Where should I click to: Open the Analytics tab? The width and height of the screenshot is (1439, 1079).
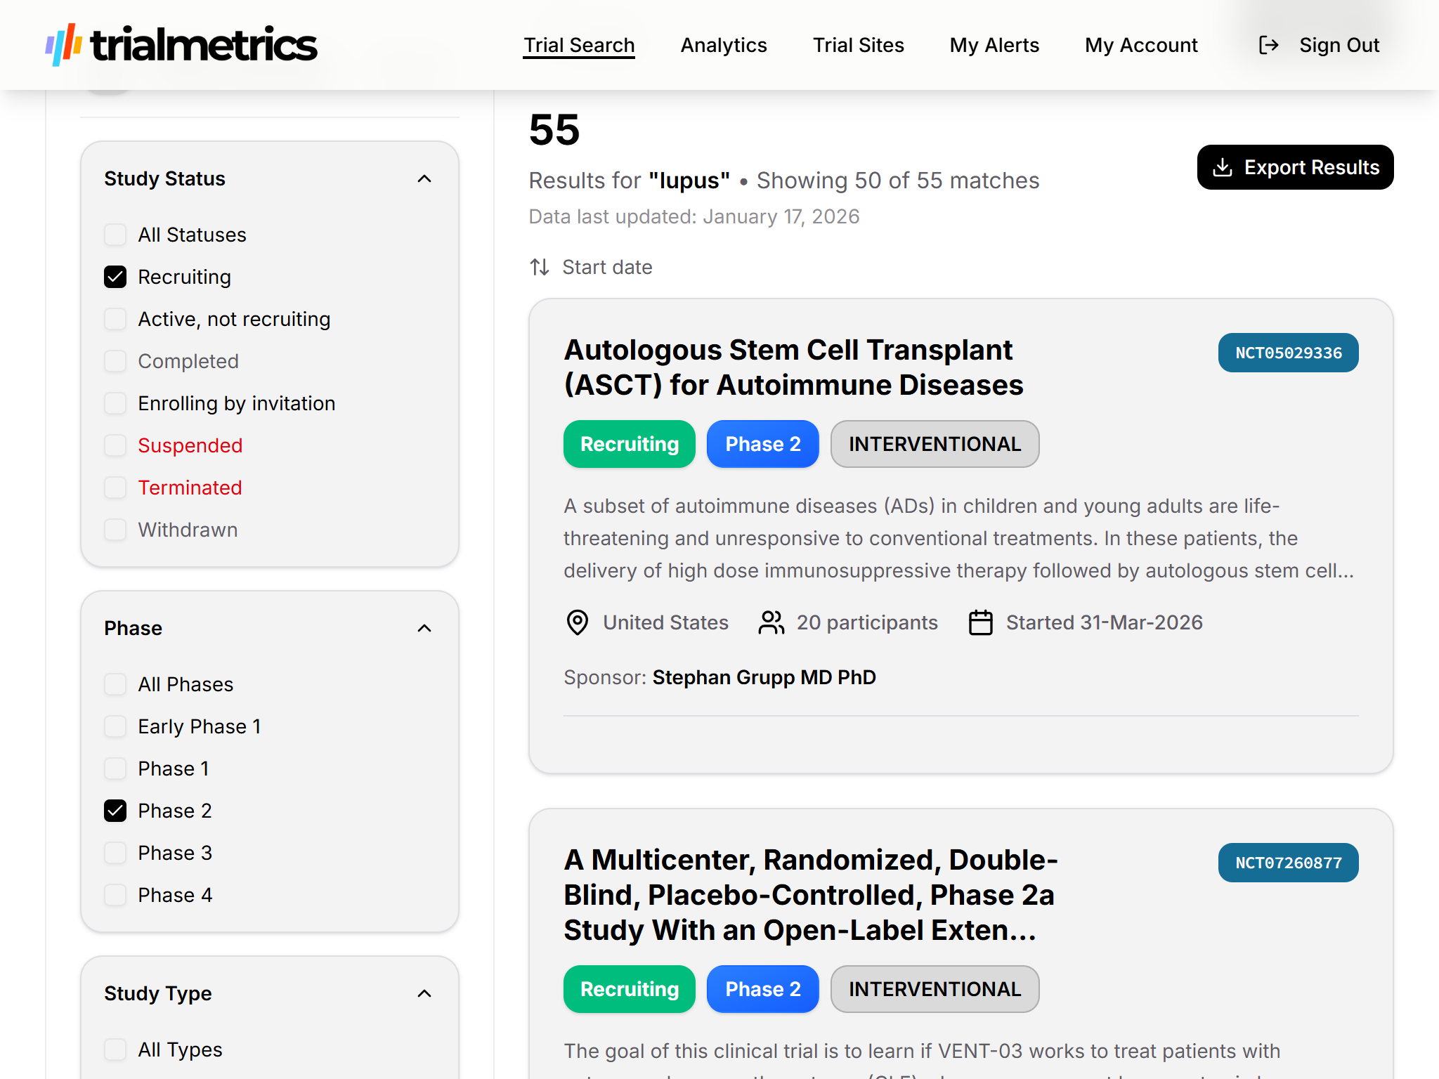tap(724, 45)
